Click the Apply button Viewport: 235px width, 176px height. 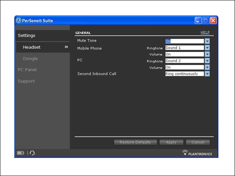click(171, 142)
